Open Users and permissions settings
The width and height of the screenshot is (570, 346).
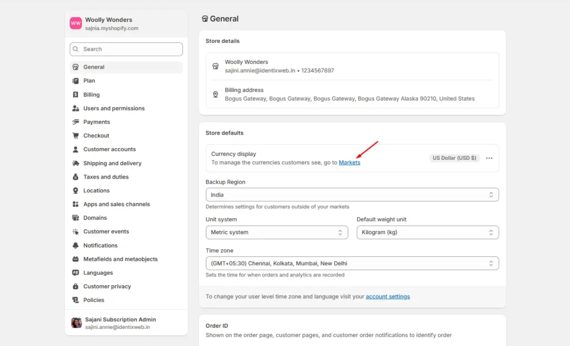point(114,108)
